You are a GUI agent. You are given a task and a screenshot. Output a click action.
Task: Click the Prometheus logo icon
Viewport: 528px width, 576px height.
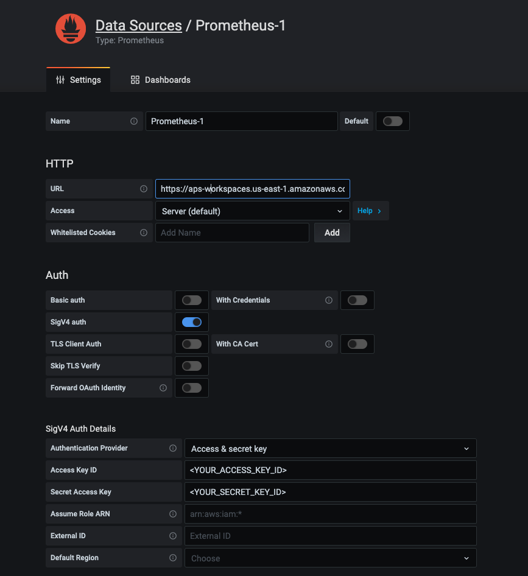70,29
